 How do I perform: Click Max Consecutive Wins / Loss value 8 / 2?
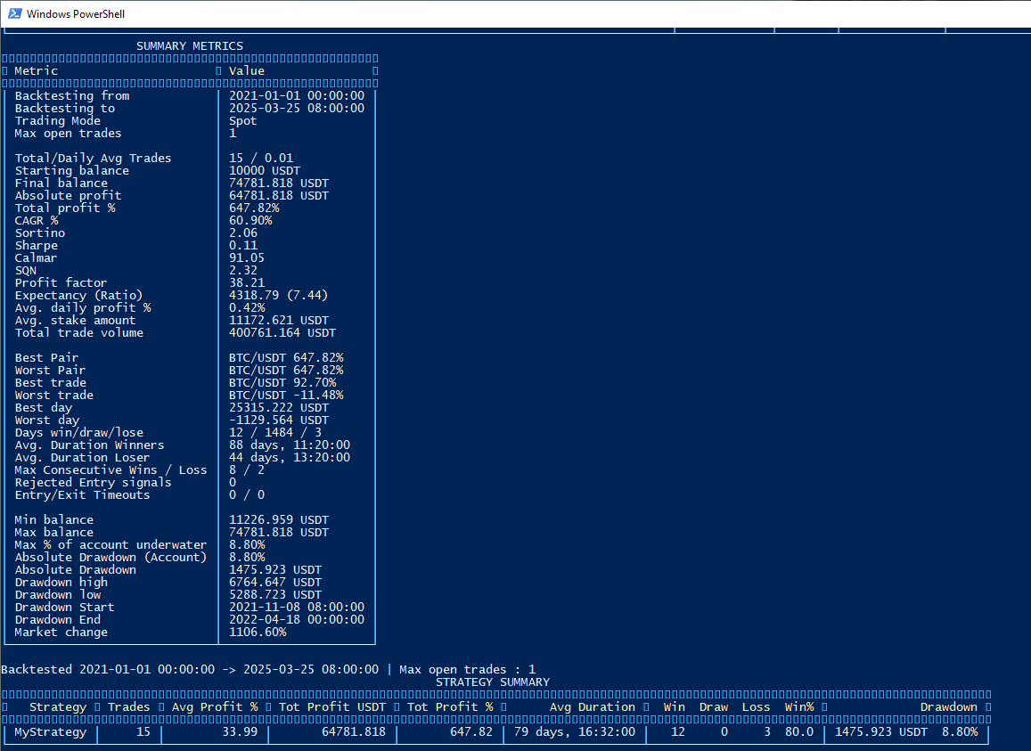[x=247, y=471]
